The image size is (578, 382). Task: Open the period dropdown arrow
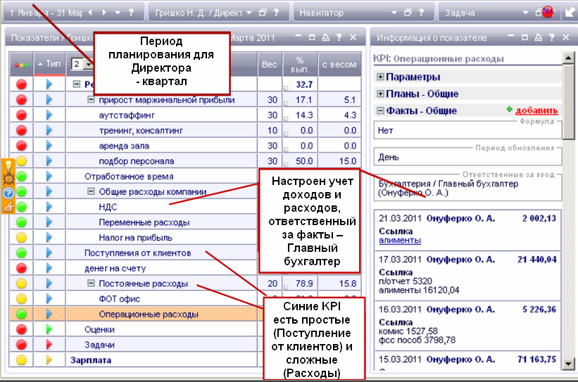[118, 13]
